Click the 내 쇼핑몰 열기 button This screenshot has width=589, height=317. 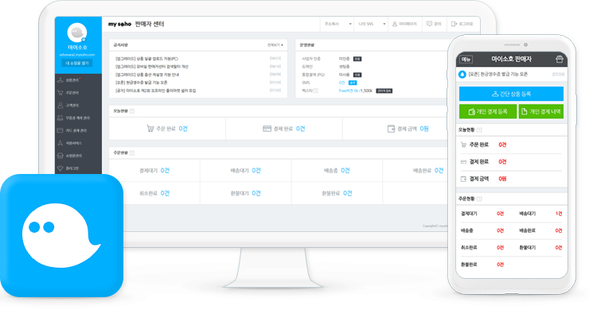point(77,63)
